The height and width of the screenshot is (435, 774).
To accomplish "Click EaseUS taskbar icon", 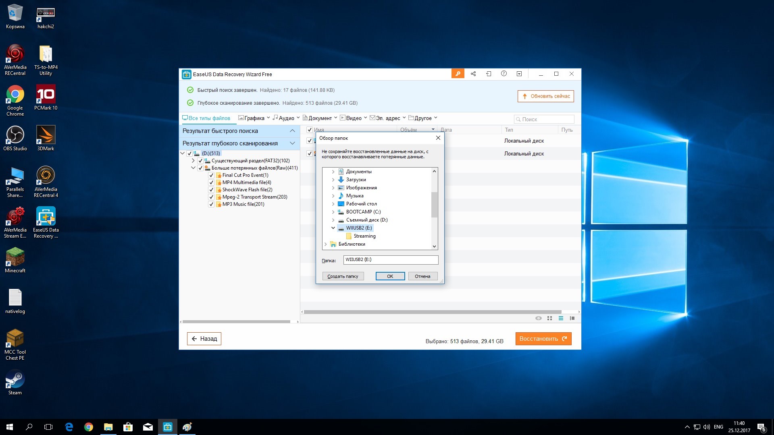I will (x=167, y=427).
